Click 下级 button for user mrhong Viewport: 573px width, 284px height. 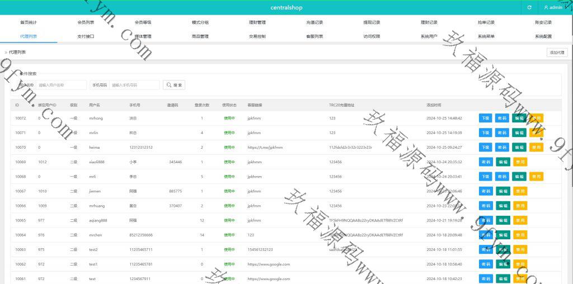tap(485, 118)
